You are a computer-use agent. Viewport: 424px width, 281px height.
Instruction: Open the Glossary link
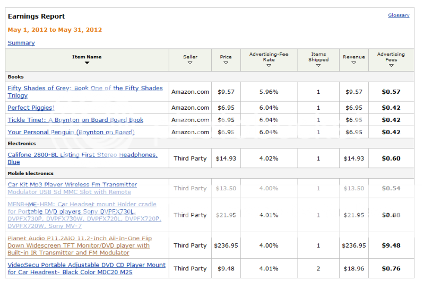[399, 15]
